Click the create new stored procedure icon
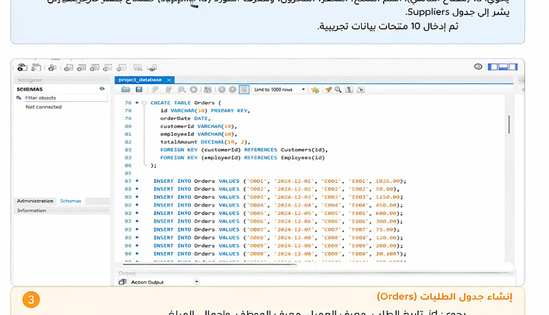 coord(108,67)
